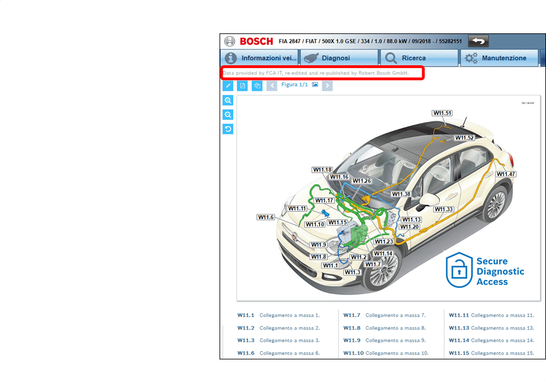Open the Informazioni vei... tab

259,58
